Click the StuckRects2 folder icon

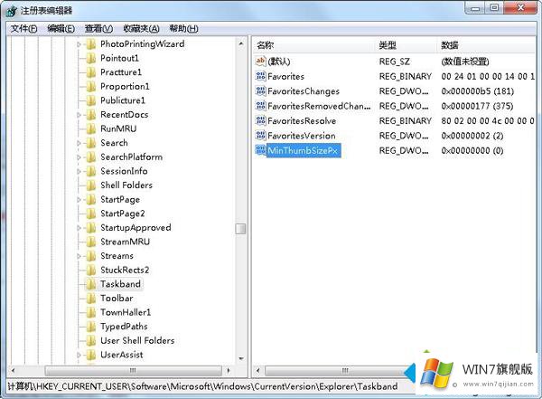pyautogui.click(x=91, y=271)
